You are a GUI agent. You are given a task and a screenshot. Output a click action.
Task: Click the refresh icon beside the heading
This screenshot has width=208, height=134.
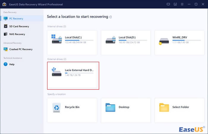point(111,17)
